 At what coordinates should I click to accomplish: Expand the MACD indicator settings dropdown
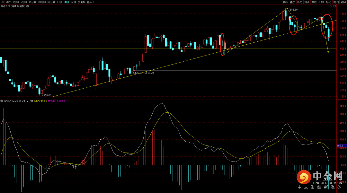(x=2, y=101)
